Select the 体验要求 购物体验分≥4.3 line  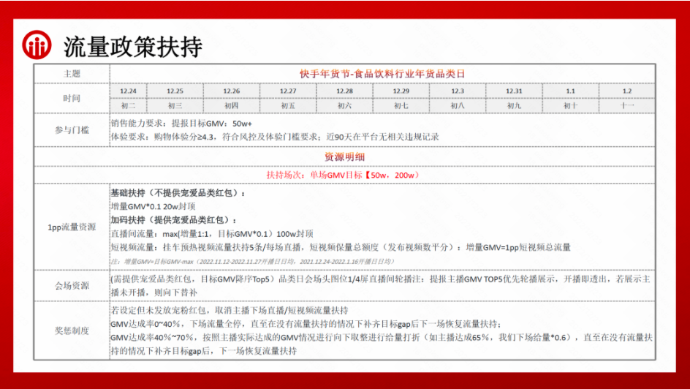pos(275,137)
